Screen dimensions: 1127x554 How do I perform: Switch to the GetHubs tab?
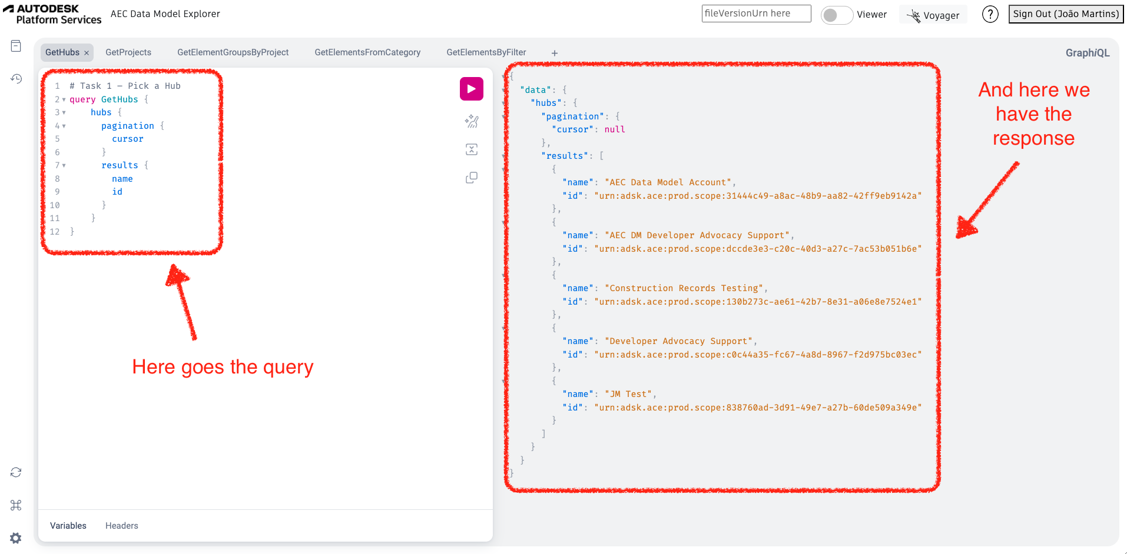tap(62, 52)
